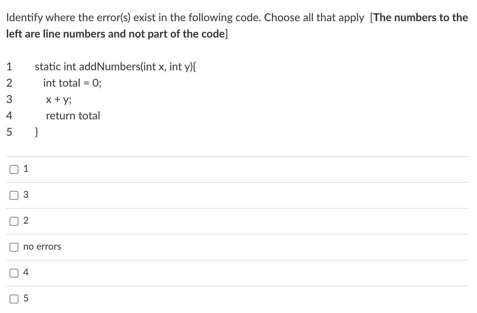
Task: Enable the 'no errors' checkbox
Action: pyautogui.click(x=14, y=247)
